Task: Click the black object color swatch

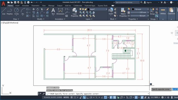Action: pos(133,9)
